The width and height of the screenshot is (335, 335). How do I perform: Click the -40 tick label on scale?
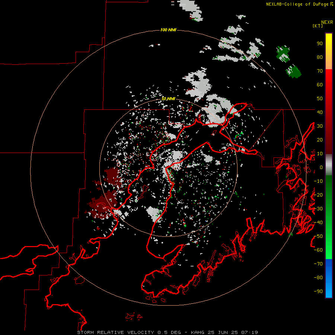pos(318,223)
